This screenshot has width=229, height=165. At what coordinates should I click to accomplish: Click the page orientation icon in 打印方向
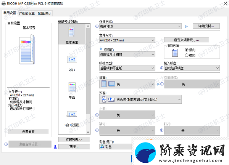[x=175, y=53]
